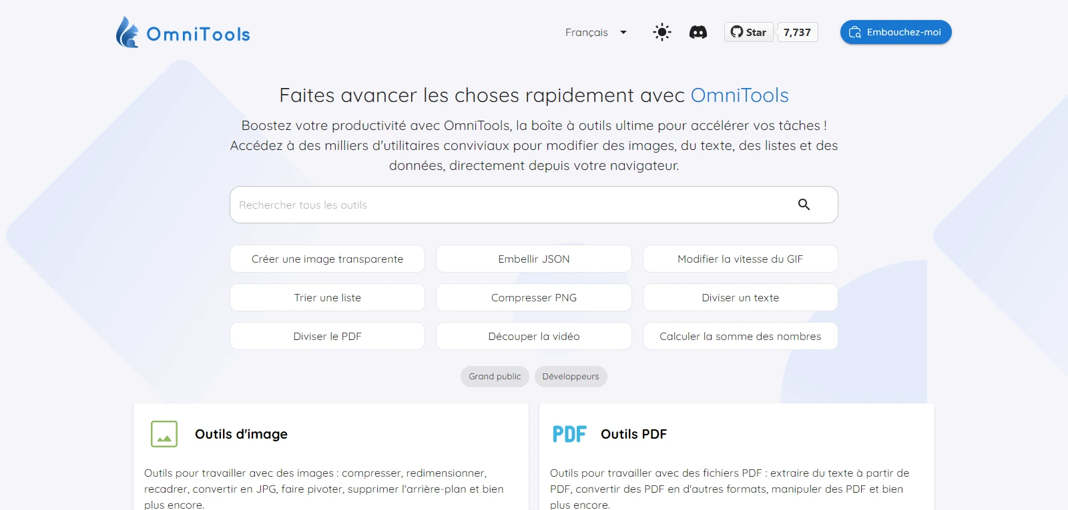
Task: Open the Embellir JSON tool
Action: (534, 259)
